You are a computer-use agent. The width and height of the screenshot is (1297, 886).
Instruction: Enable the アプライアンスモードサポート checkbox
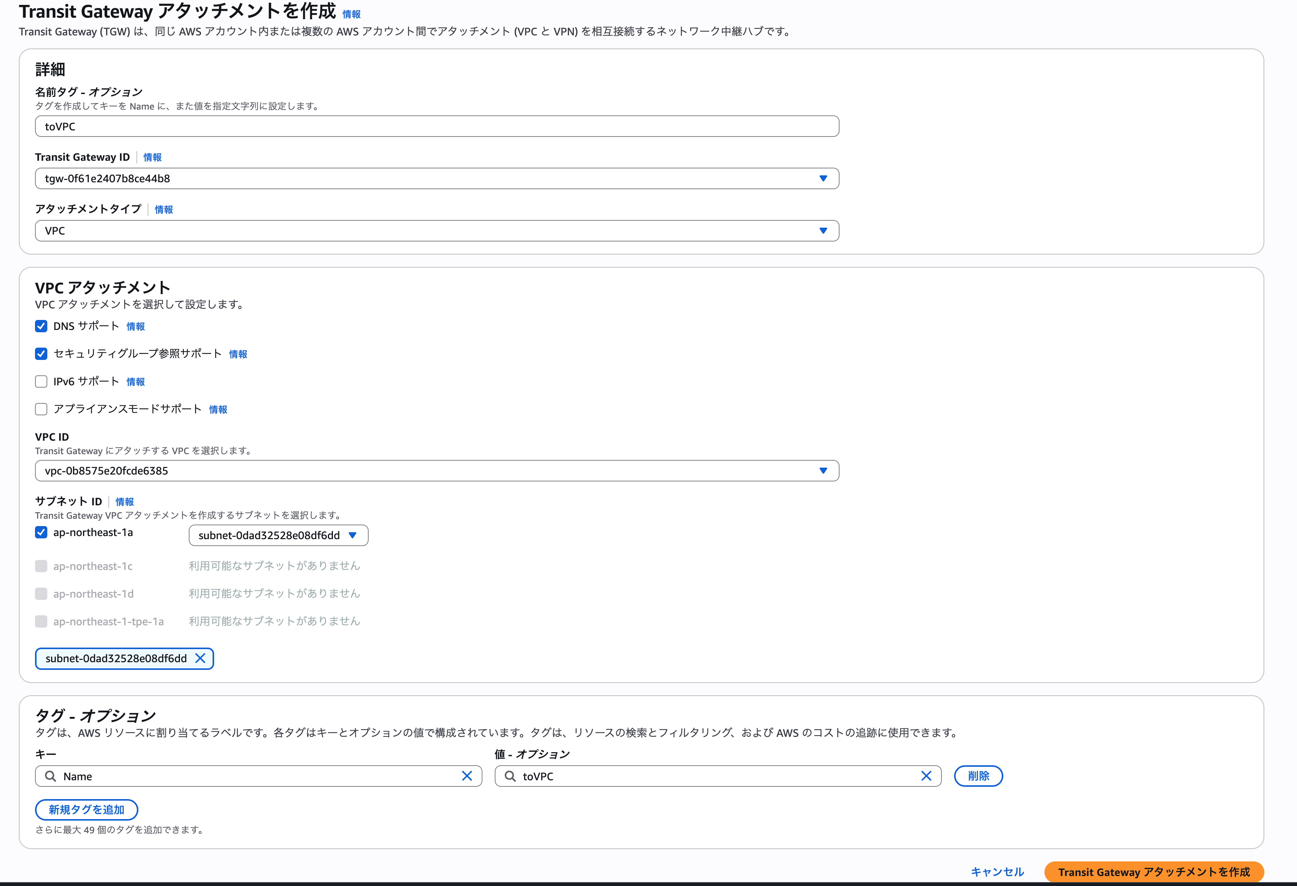[41, 409]
